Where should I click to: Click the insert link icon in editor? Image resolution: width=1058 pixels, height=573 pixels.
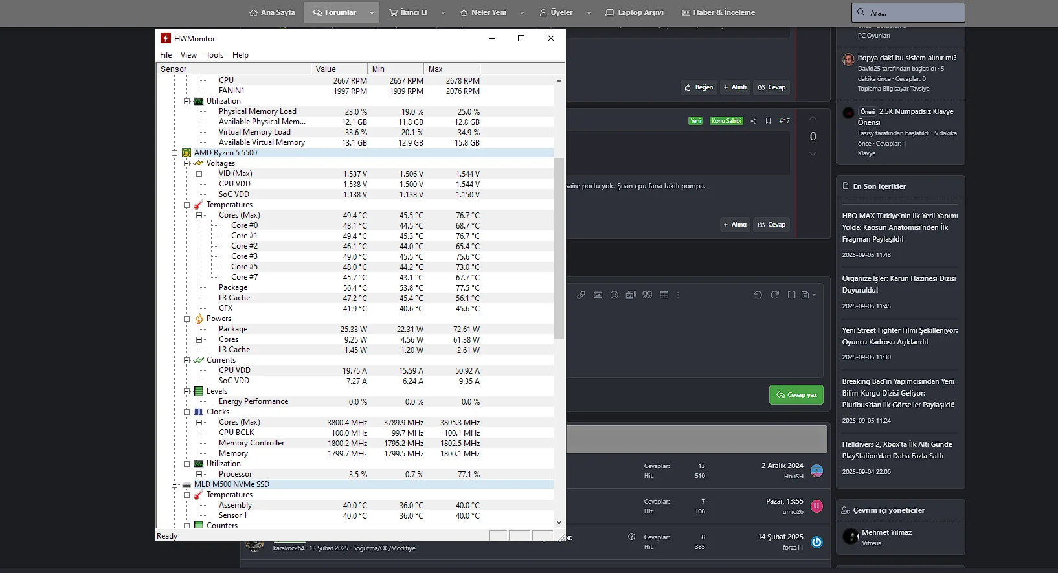click(581, 295)
